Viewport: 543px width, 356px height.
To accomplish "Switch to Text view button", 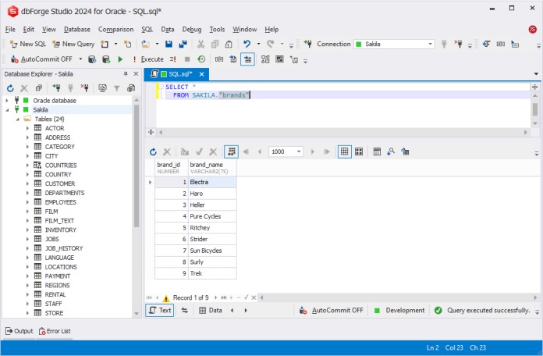I will [x=160, y=310].
